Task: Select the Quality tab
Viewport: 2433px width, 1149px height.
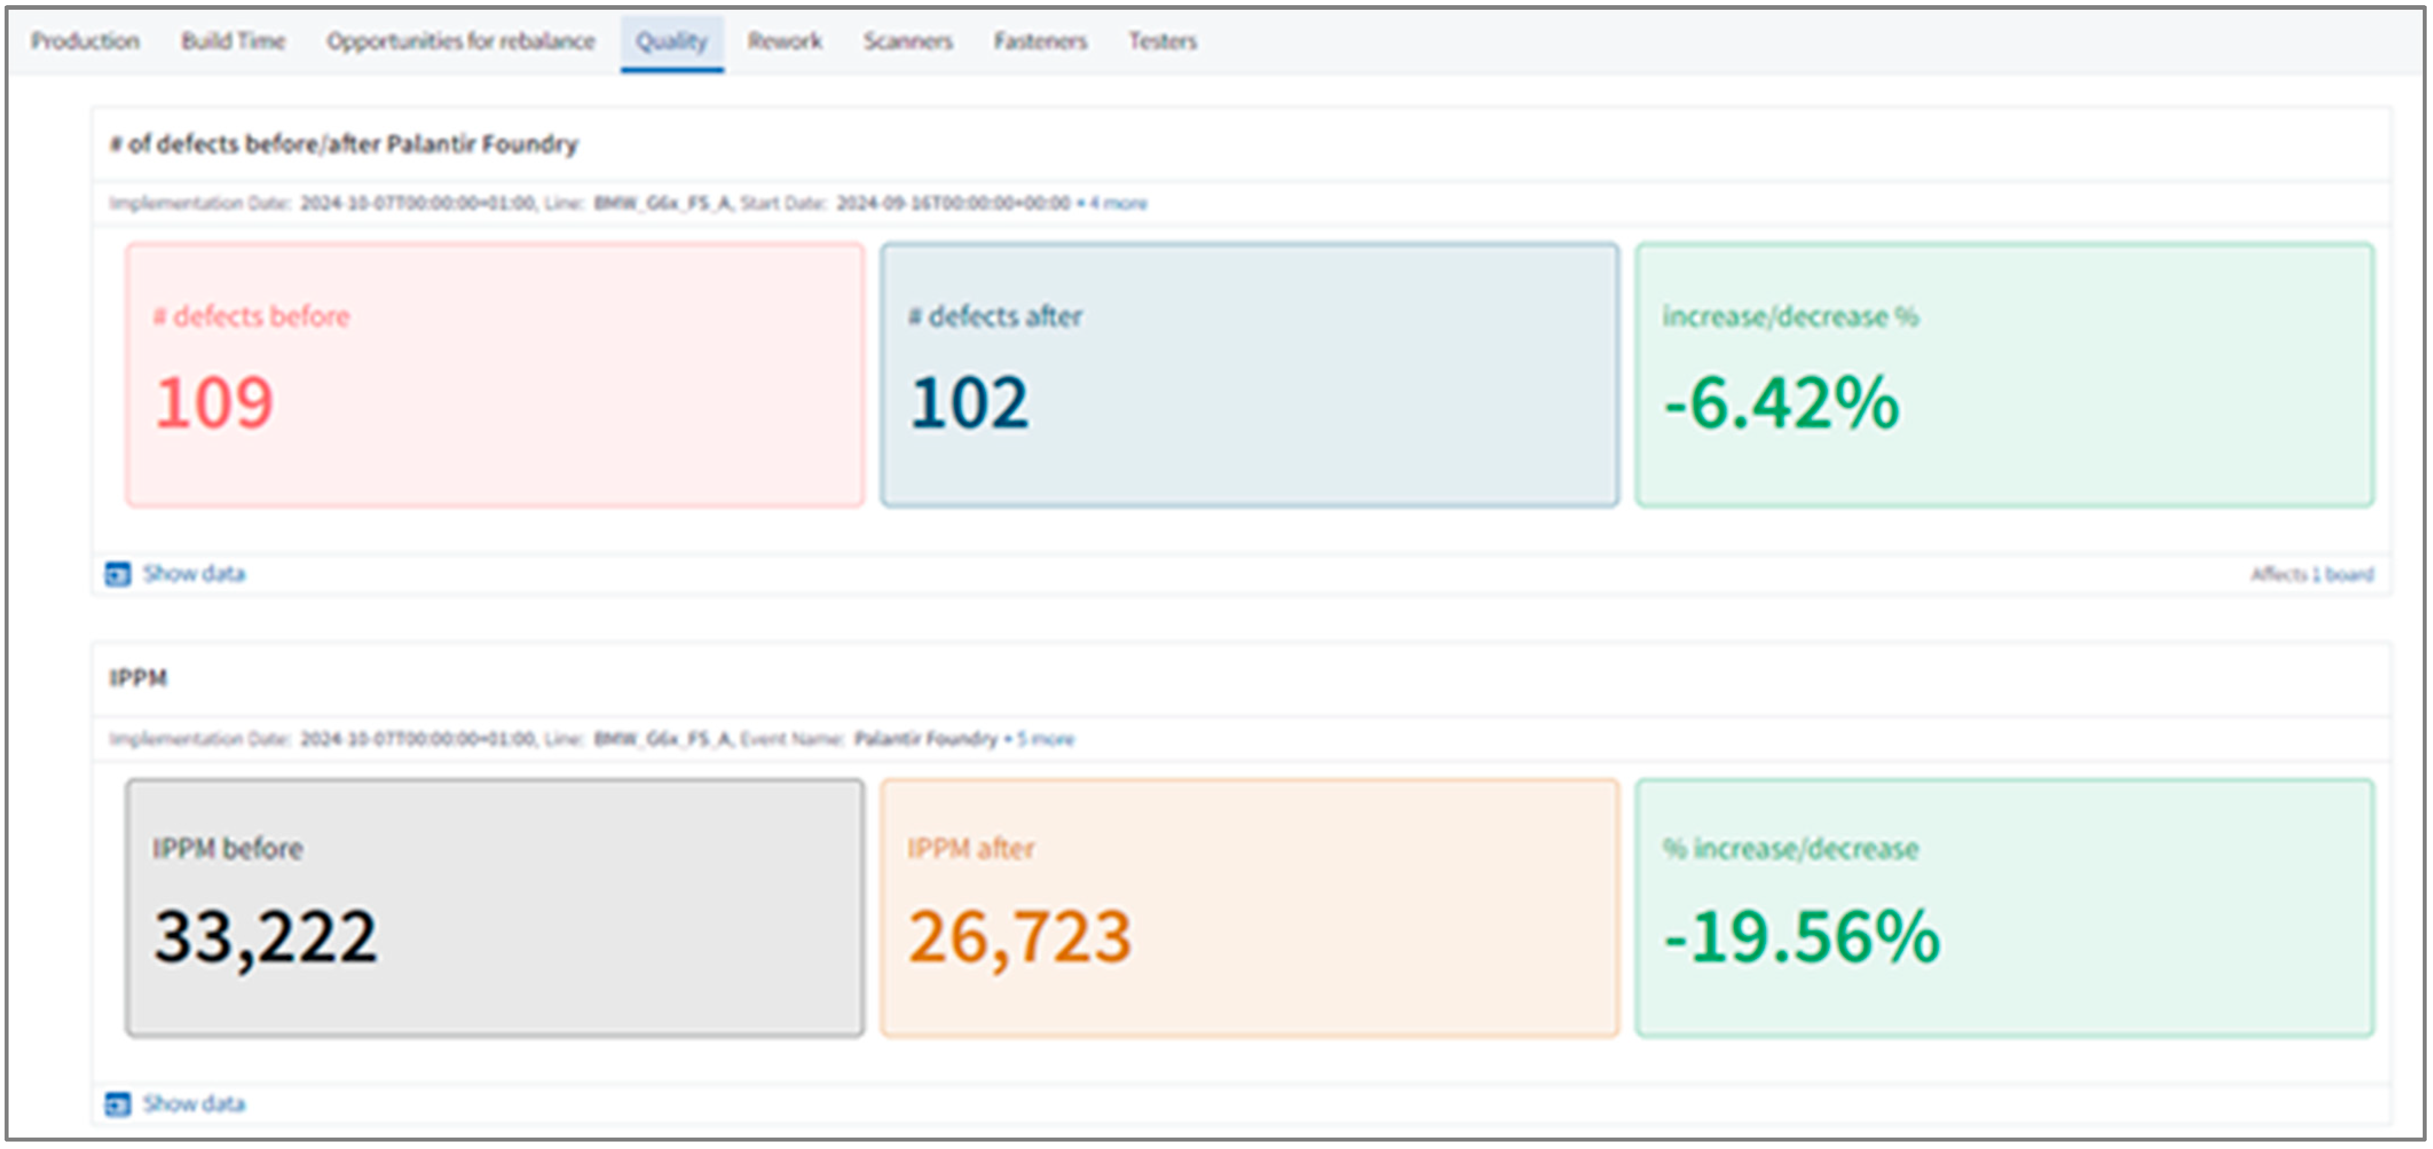Action: (672, 42)
